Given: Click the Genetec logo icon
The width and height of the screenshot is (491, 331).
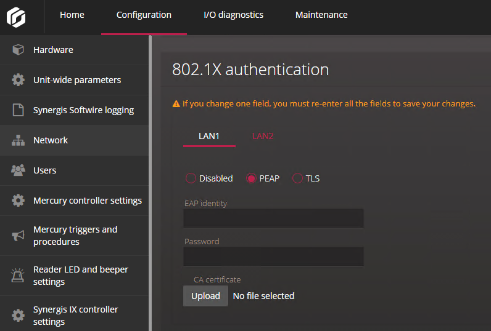Looking at the screenshot, I should pyautogui.click(x=16, y=17).
